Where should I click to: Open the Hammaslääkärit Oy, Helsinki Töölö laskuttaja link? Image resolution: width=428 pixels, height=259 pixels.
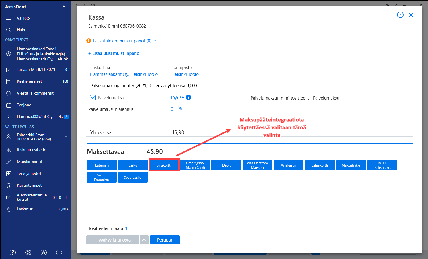(x=124, y=74)
